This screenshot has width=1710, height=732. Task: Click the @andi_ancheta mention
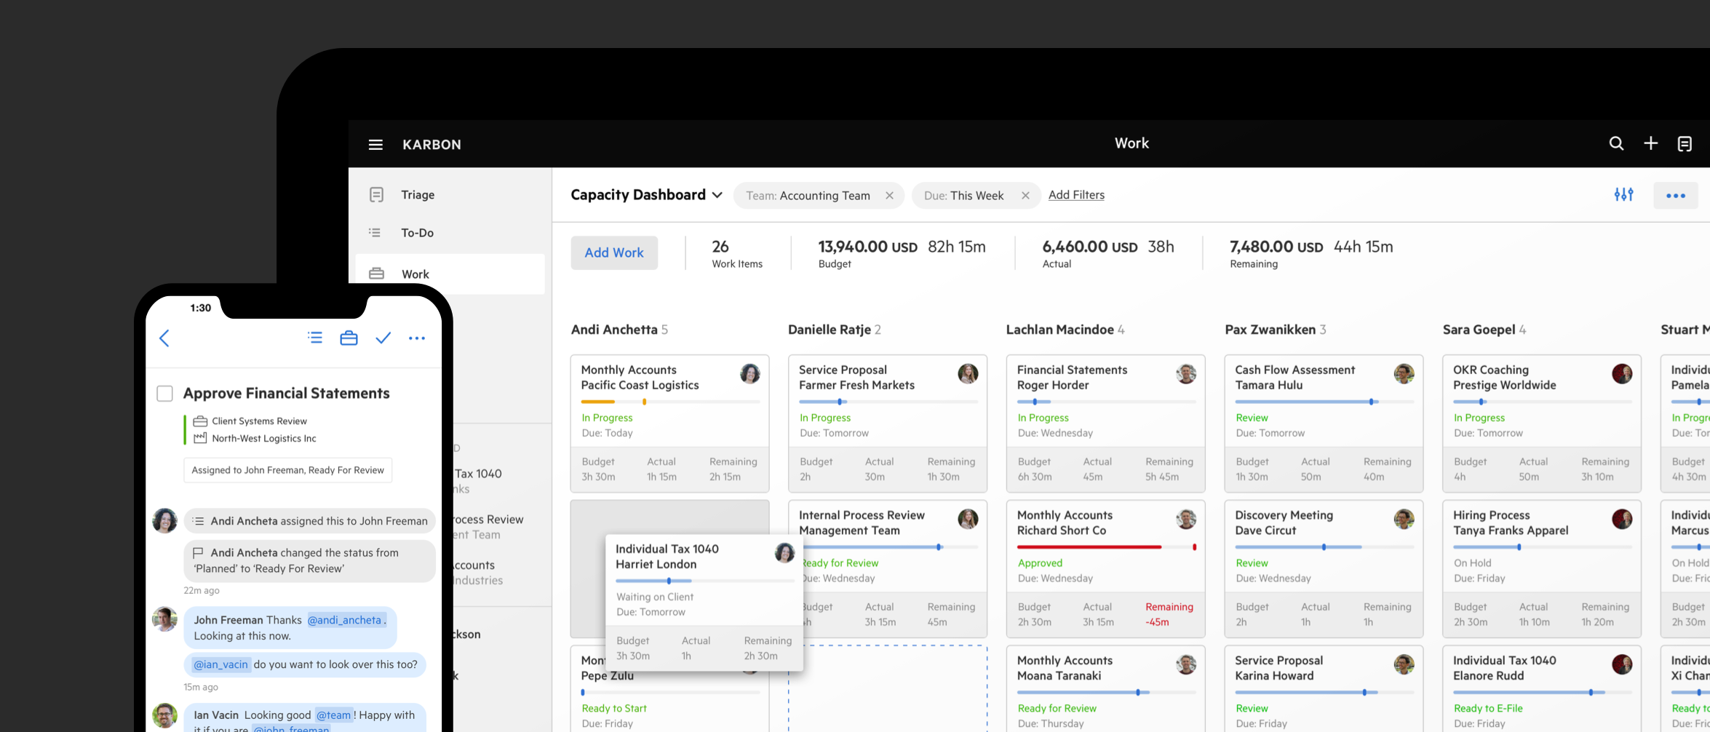click(345, 620)
